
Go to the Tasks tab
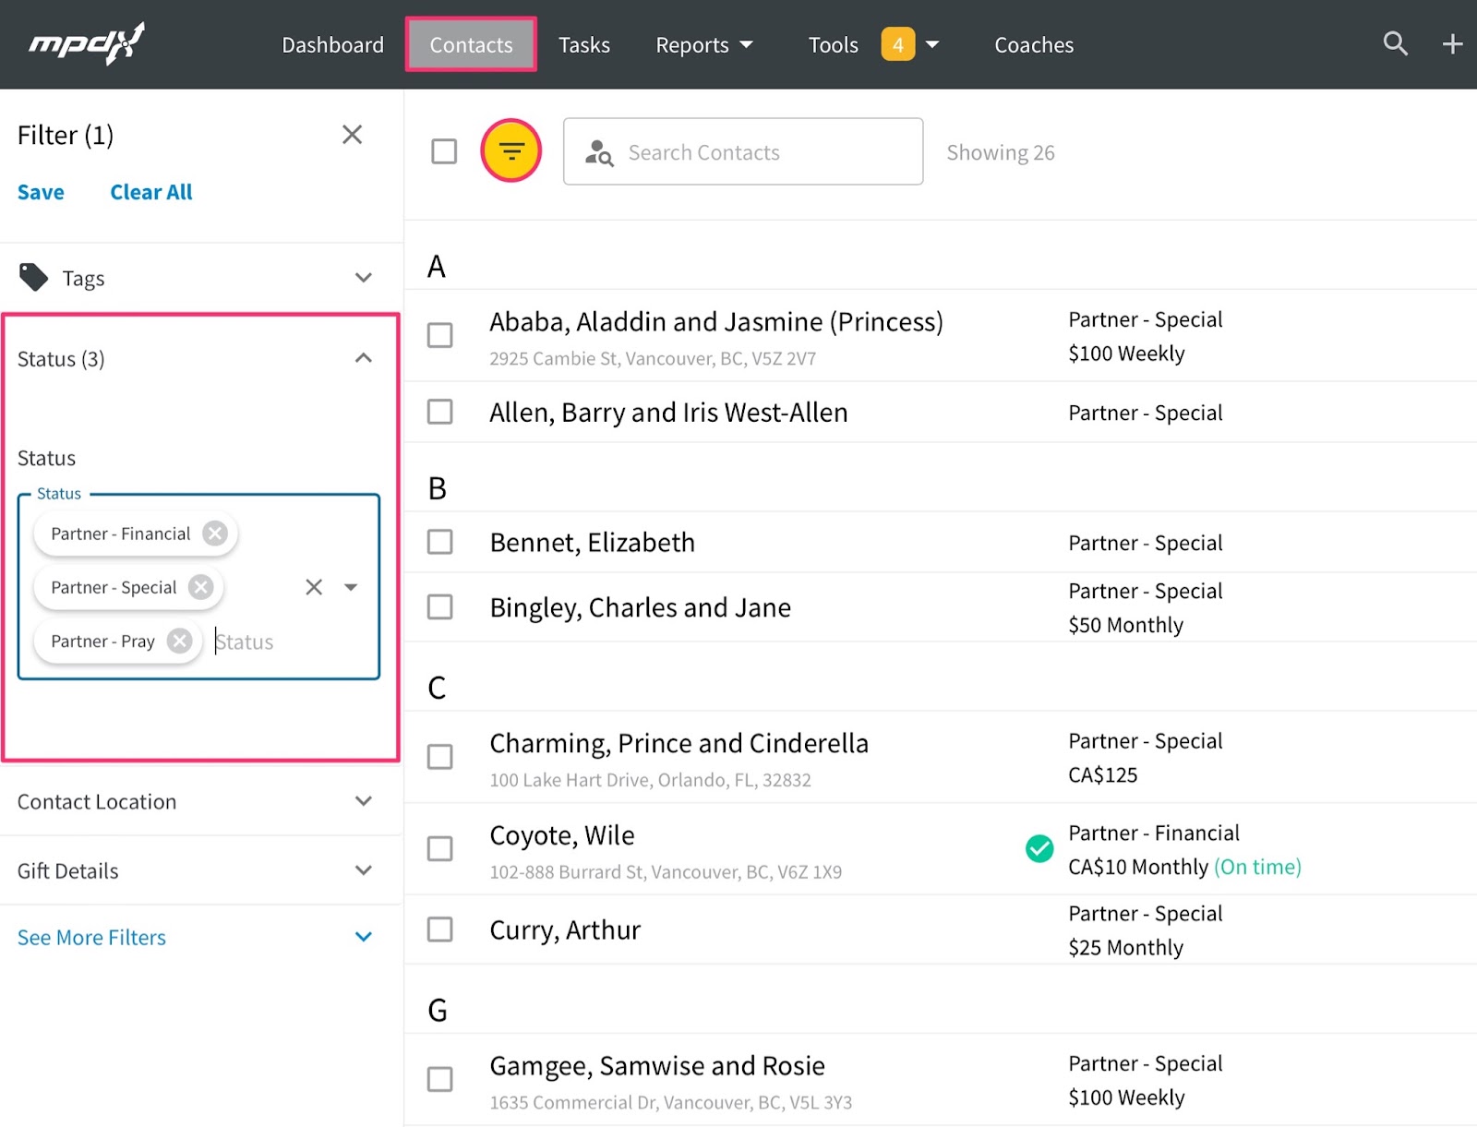(584, 45)
